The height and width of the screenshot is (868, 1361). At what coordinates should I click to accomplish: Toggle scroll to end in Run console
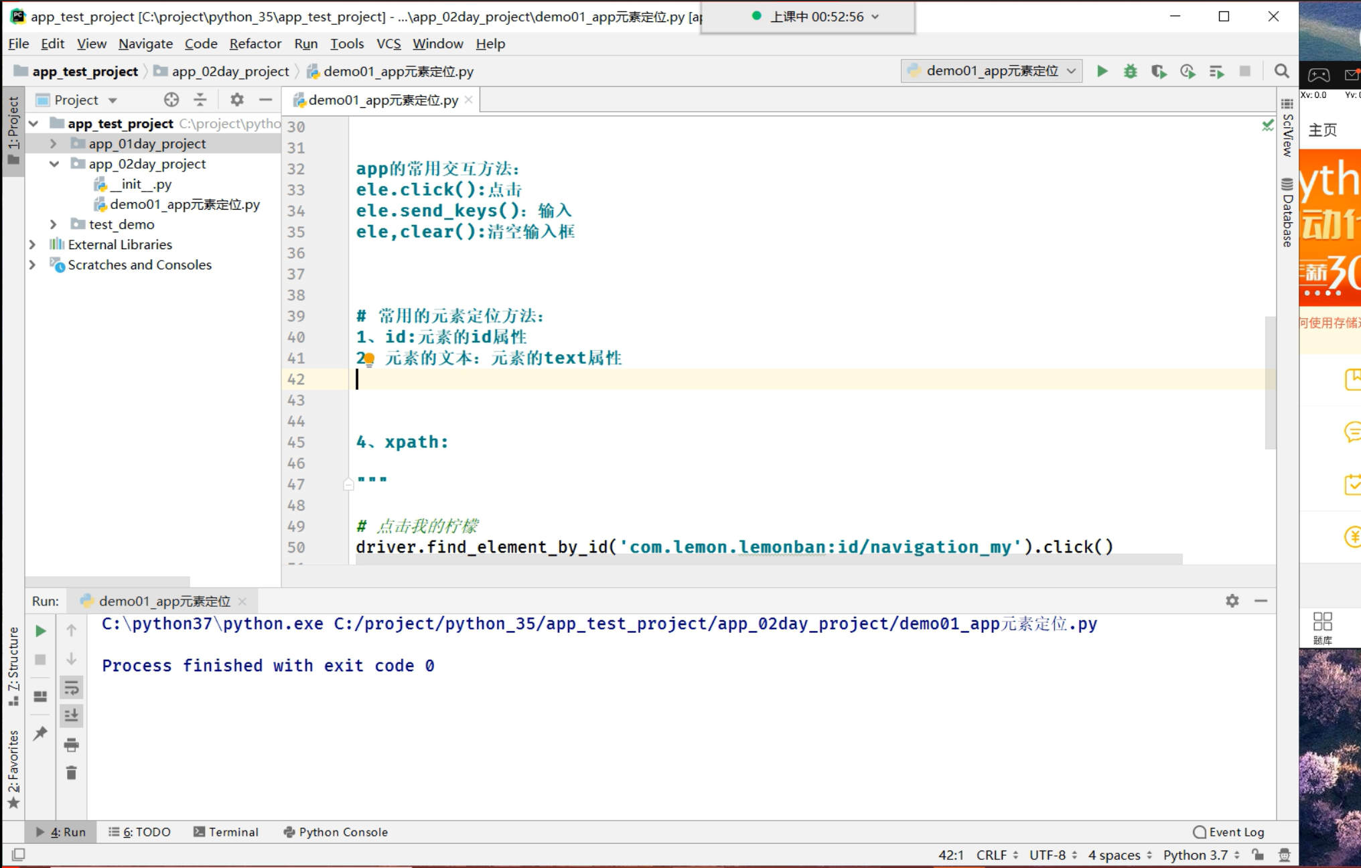click(x=71, y=715)
